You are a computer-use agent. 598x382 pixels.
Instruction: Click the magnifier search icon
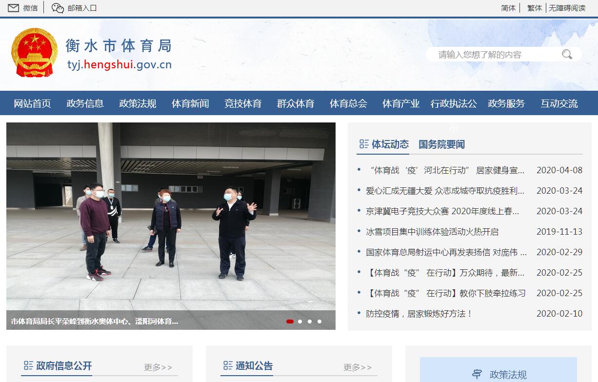567,54
